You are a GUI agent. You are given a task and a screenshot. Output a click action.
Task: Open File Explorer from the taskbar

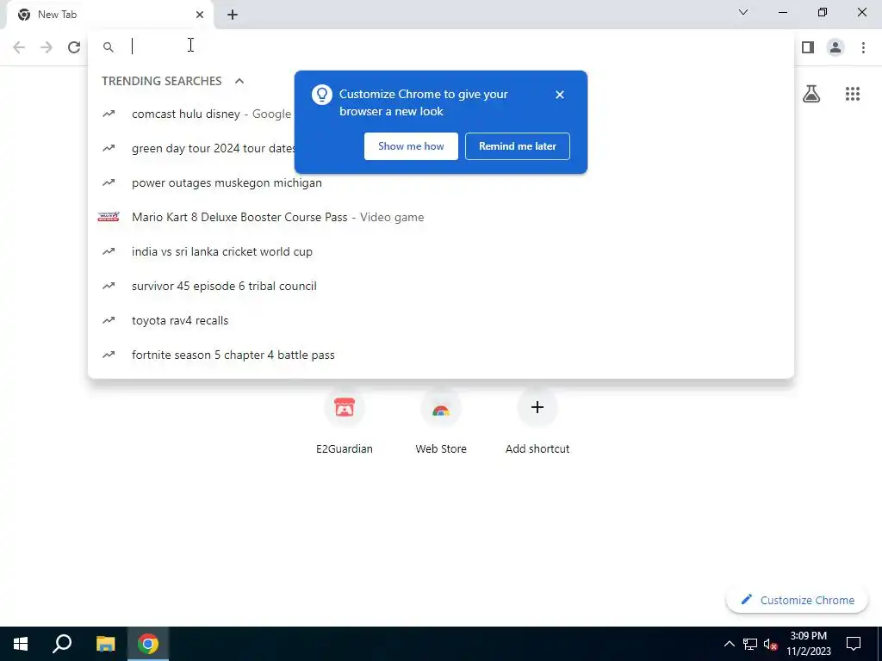tap(105, 644)
